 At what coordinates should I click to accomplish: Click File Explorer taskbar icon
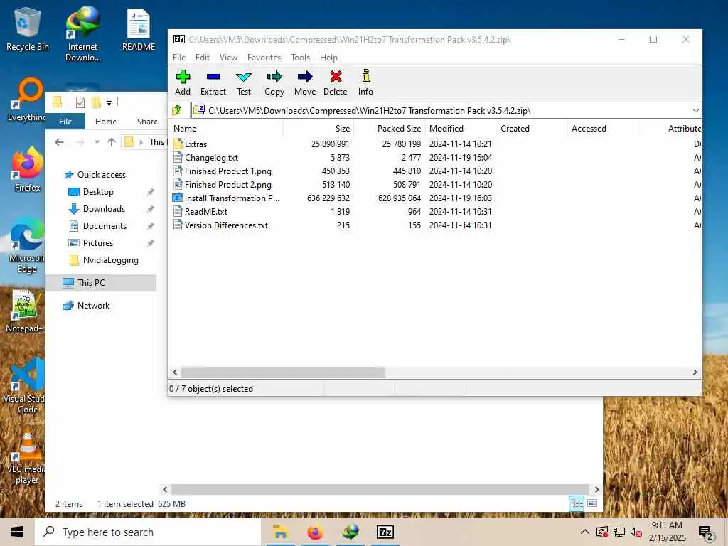tap(280, 532)
